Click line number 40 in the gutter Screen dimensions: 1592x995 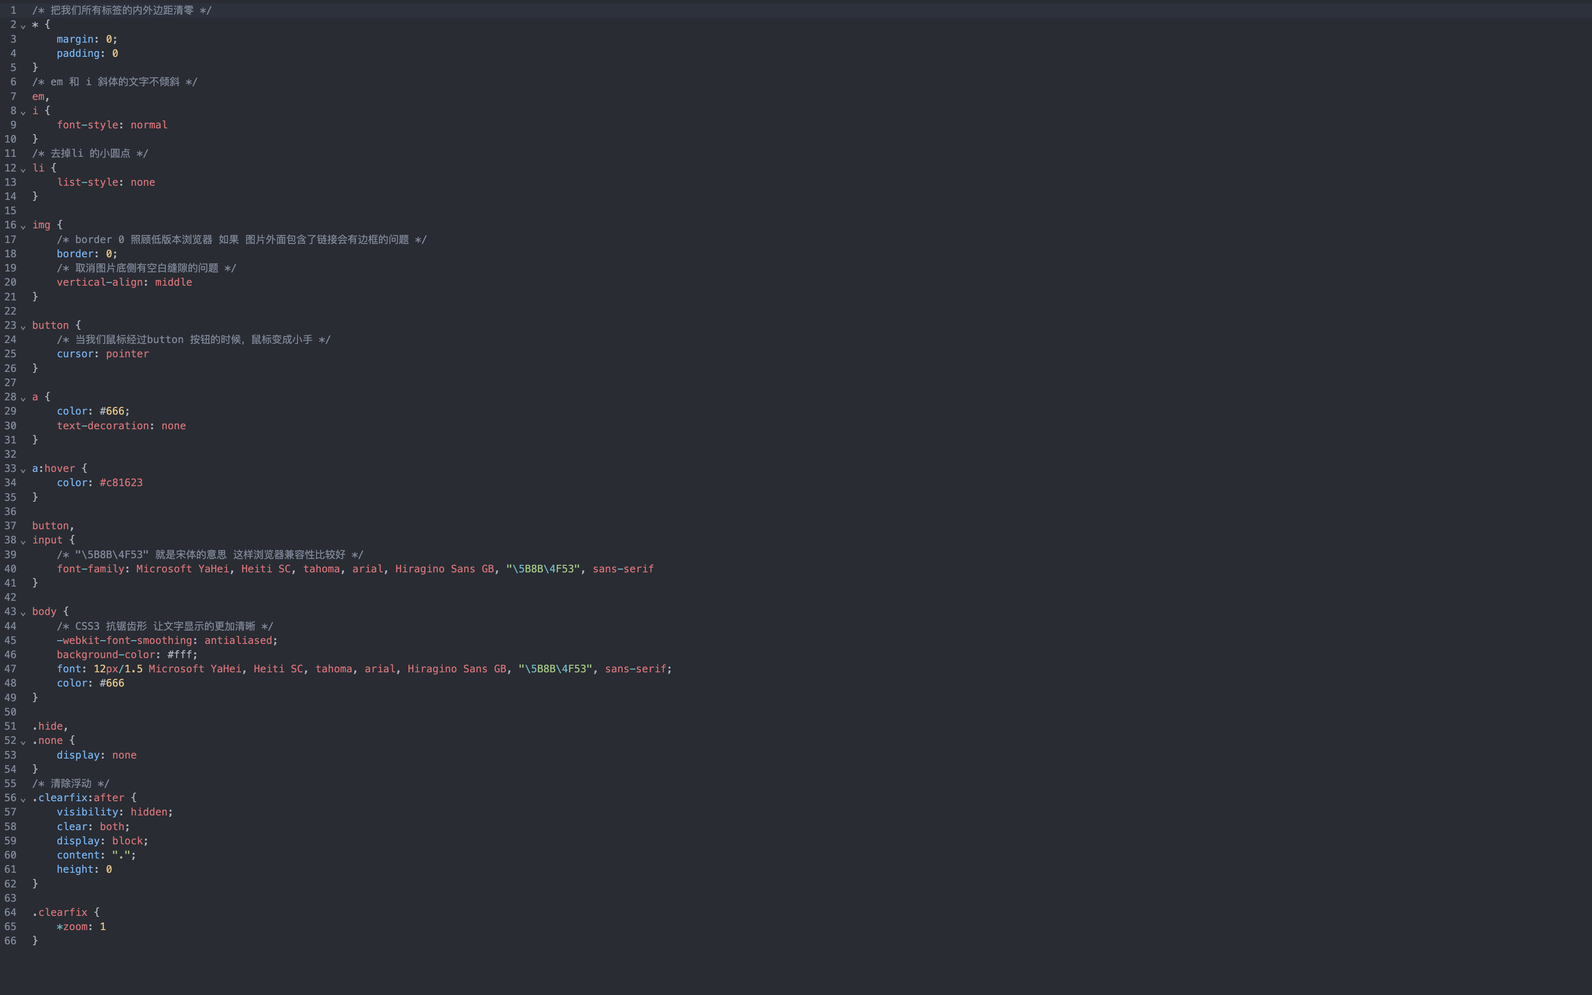(10, 569)
